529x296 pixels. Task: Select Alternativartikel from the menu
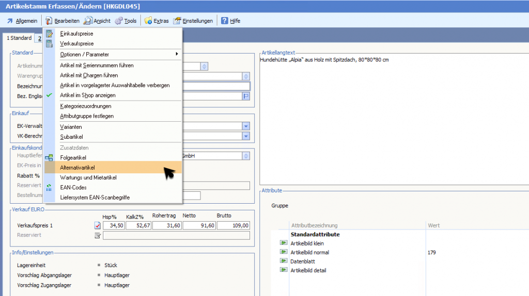coord(77,168)
